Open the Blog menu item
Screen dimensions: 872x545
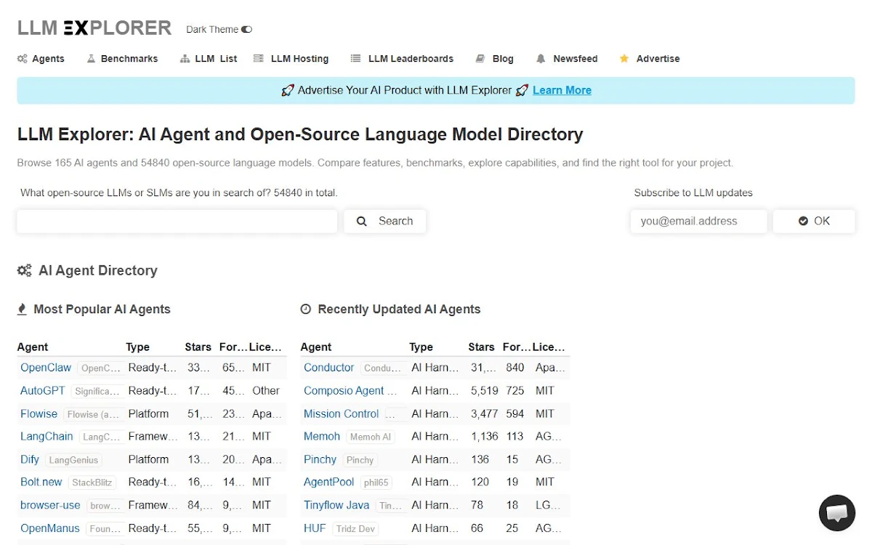point(495,59)
